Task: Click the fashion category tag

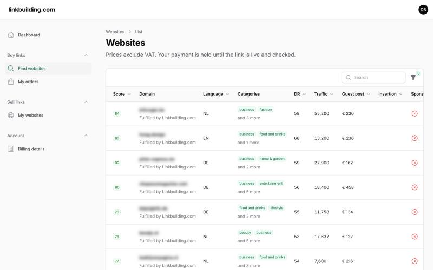Action: pyautogui.click(x=265, y=110)
